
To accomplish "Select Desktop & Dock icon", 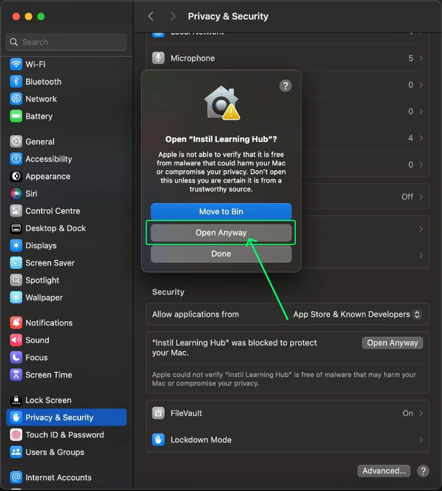I will pos(16,228).
